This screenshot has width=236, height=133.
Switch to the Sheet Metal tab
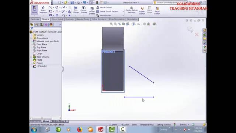point(57,19)
